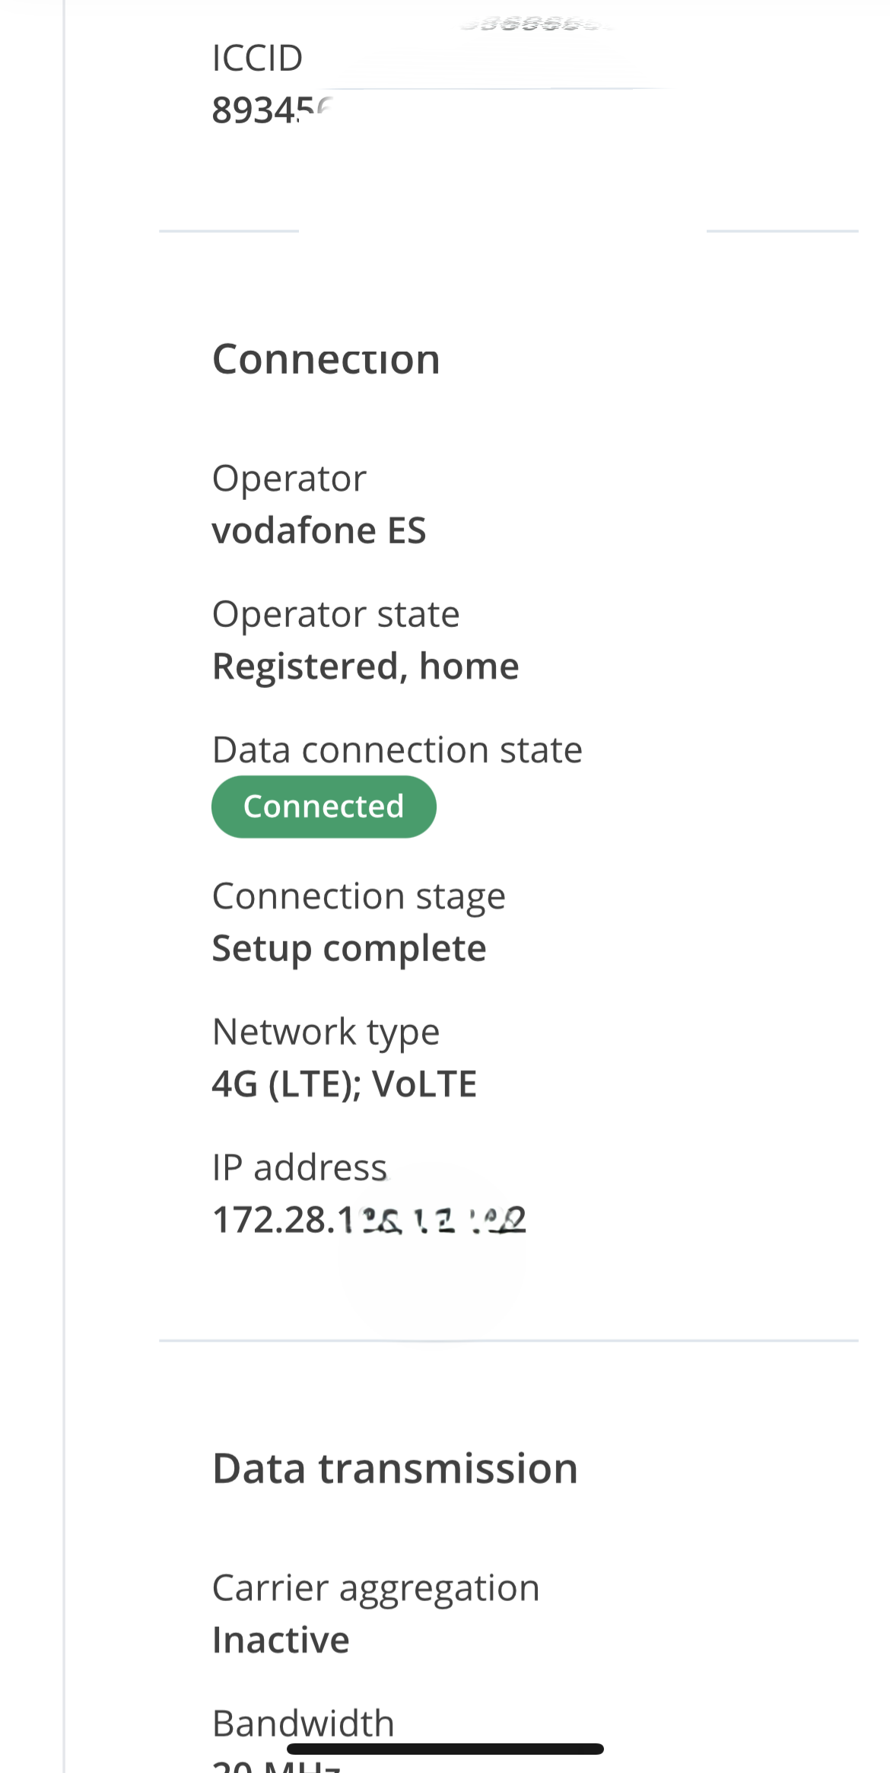
Task: Click the ICCID field label
Action: pyautogui.click(x=257, y=59)
